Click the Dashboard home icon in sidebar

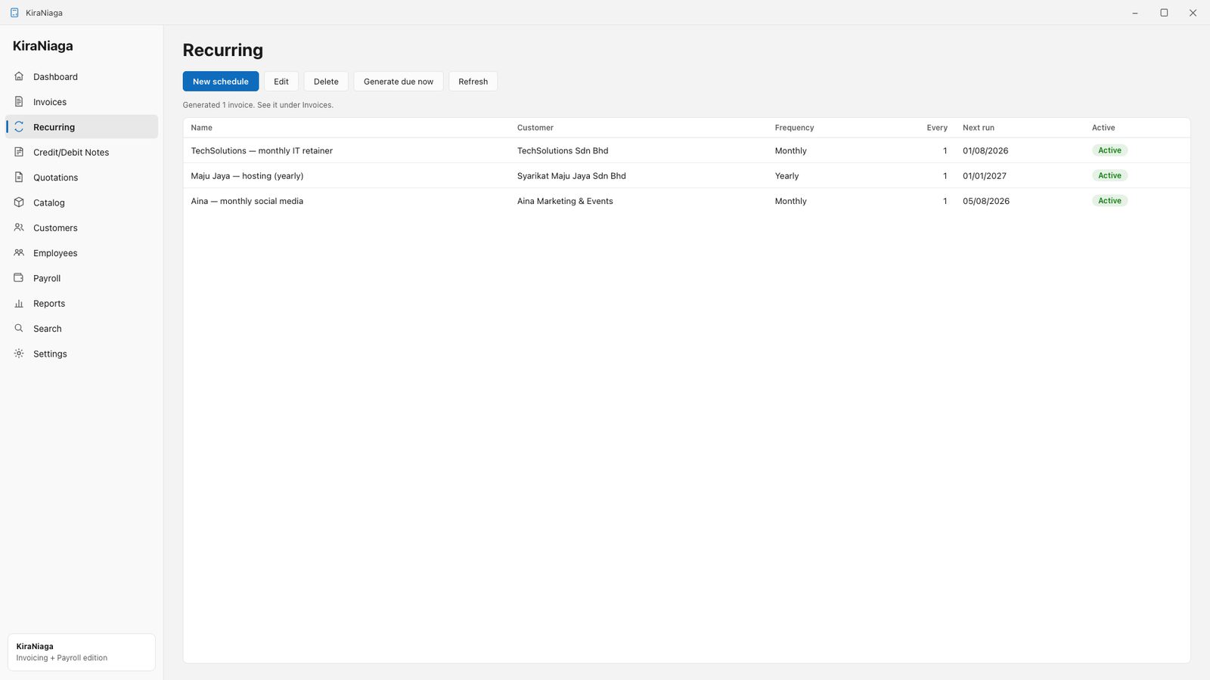pyautogui.click(x=19, y=76)
